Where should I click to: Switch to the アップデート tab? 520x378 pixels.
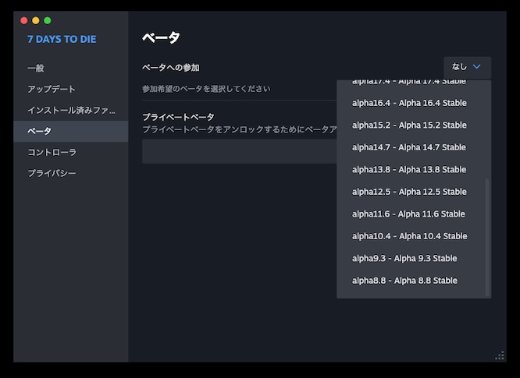click(x=52, y=90)
